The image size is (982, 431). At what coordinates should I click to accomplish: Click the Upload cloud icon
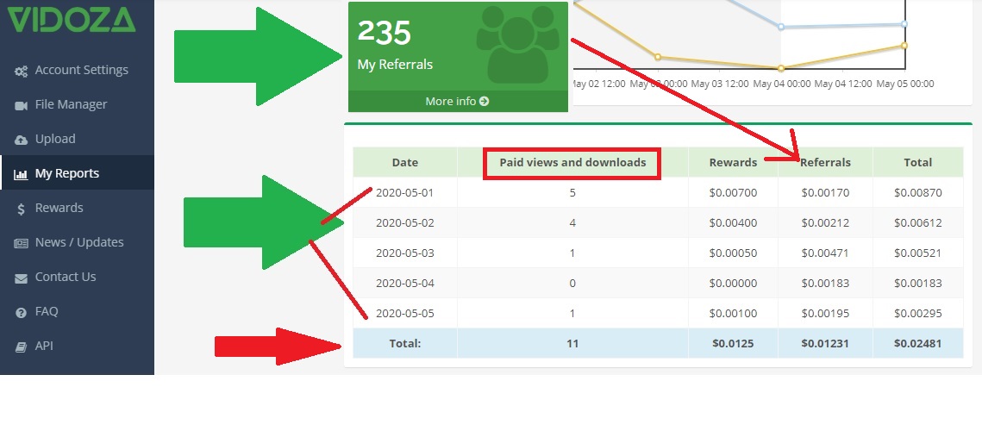coord(22,140)
